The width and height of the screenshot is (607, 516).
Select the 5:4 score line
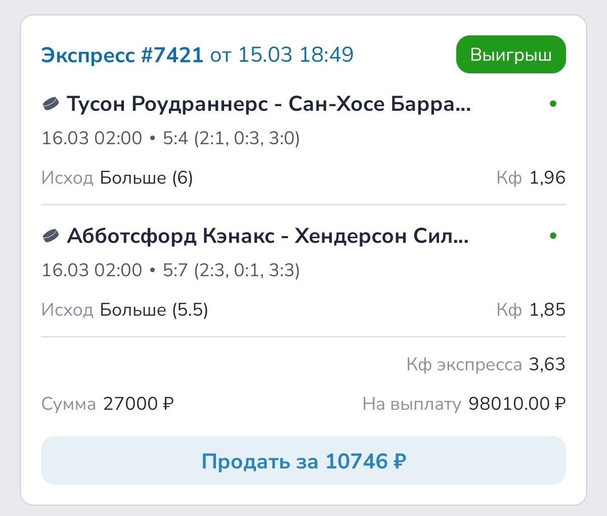[231, 138]
